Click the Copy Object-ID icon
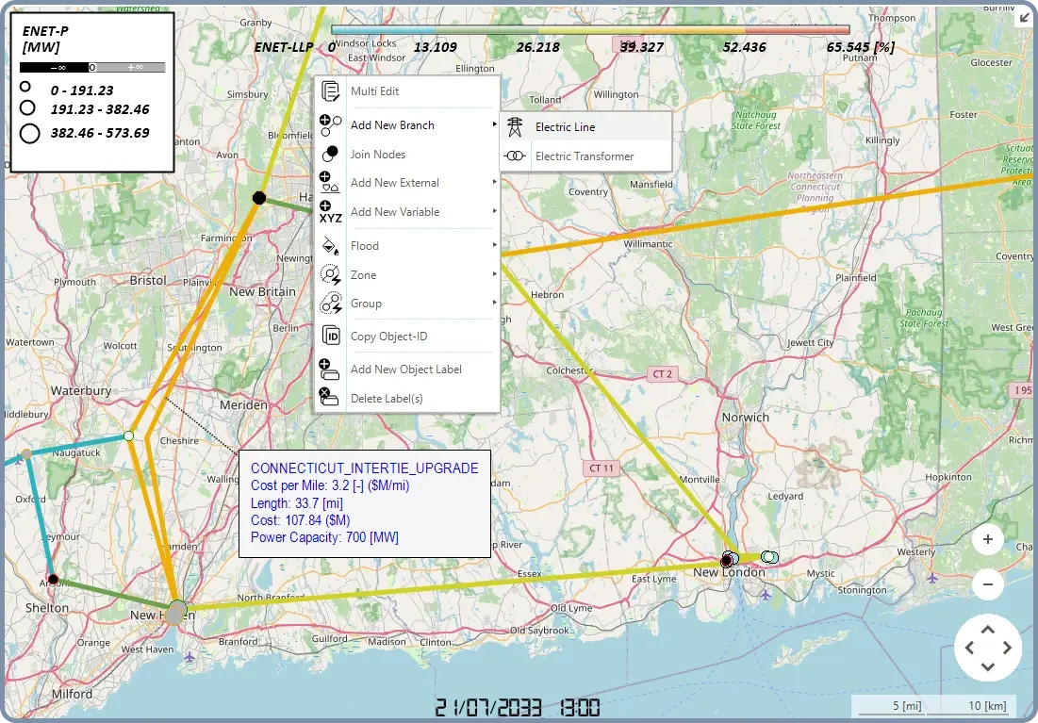Viewport: 1038px width, 723px height. point(331,337)
